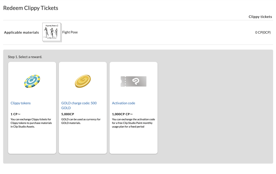
Task: Click the Clippy tickets column header
Action: point(260,17)
